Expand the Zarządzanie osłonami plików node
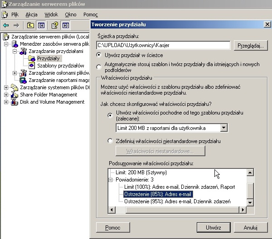The width and height of the screenshot is (272, 239). tap(15, 73)
